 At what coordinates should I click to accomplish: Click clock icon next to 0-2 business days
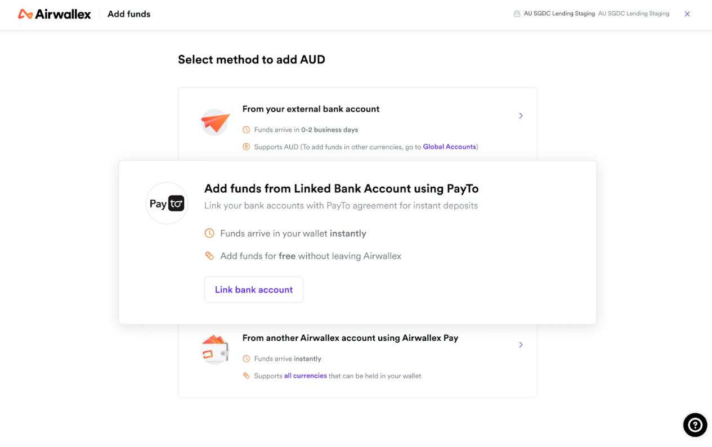tap(246, 130)
